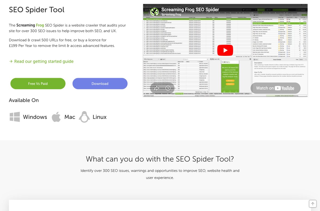Click the blue Download button
The height and width of the screenshot is (211, 320).
click(x=100, y=84)
